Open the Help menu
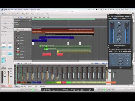The image size is (135, 101). click(x=39, y=9)
